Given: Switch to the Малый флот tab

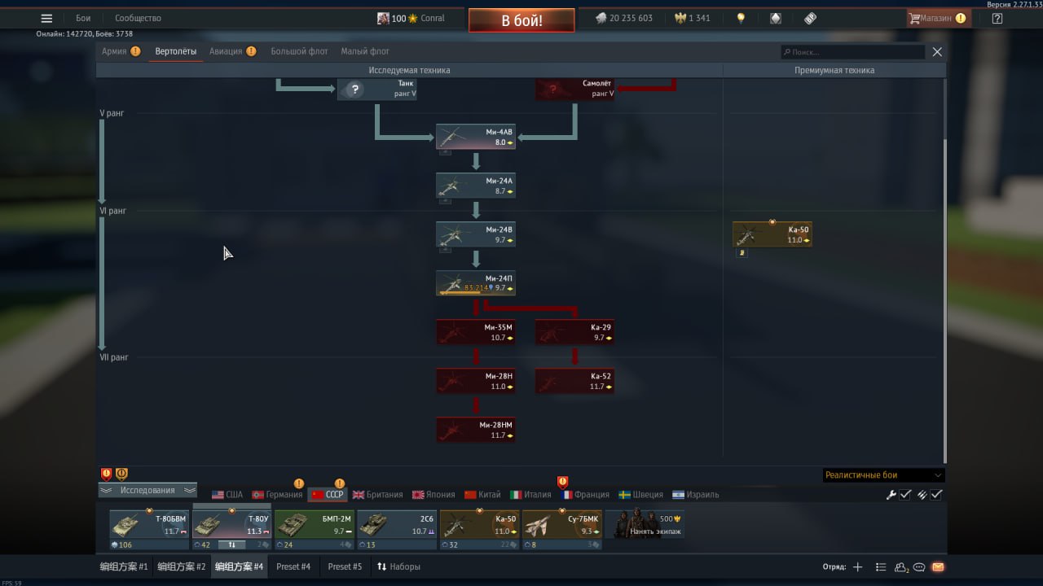Looking at the screenshot, I should (x=365, y=51).
